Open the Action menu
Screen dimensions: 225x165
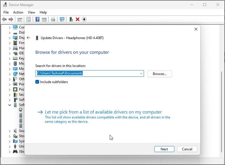(x=18, y=12)
